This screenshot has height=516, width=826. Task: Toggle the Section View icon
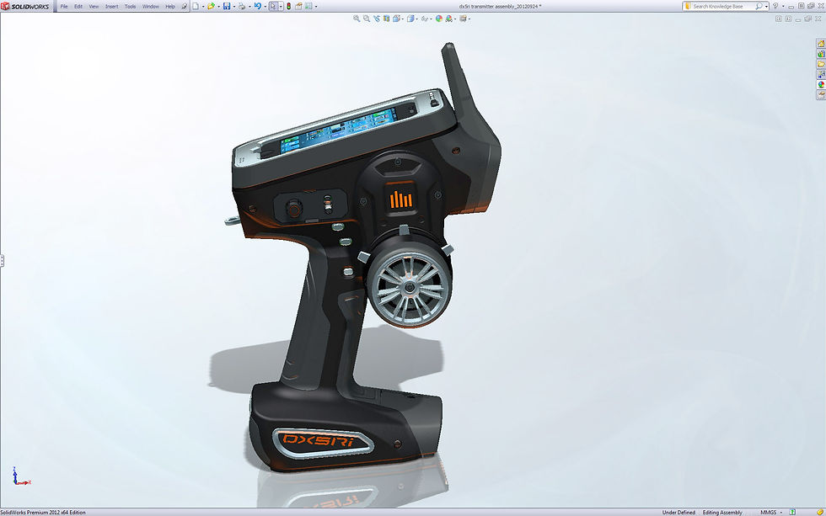coord(386,19)
